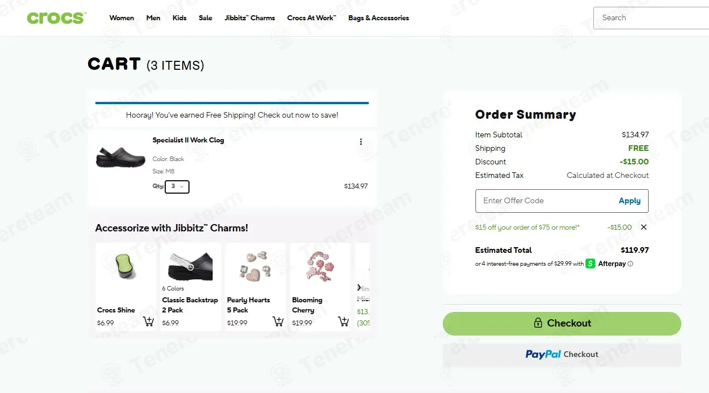Open the Specialist II Work Clog thumbnail
Screen dimensions: 709x393
pos(121,157)
